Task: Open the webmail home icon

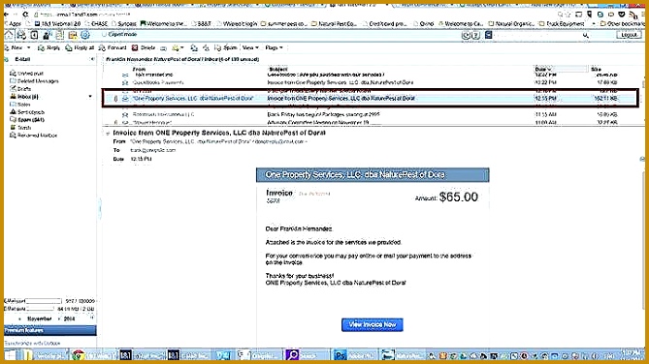Action: [x=9, y=35]
